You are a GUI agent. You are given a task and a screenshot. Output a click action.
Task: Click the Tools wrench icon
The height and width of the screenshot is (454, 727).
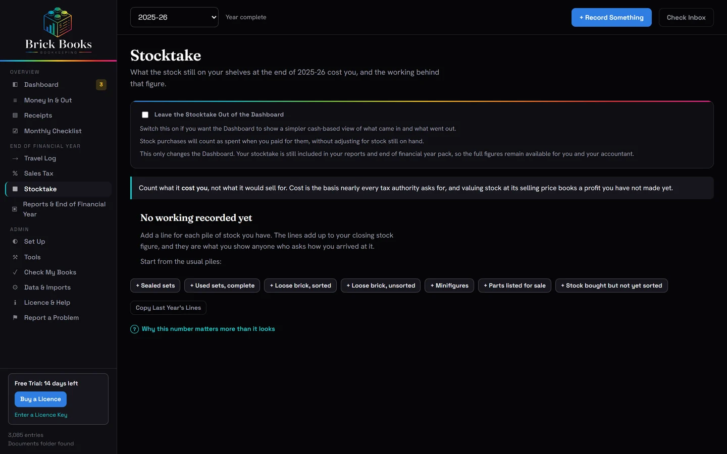tap(15, 257)
